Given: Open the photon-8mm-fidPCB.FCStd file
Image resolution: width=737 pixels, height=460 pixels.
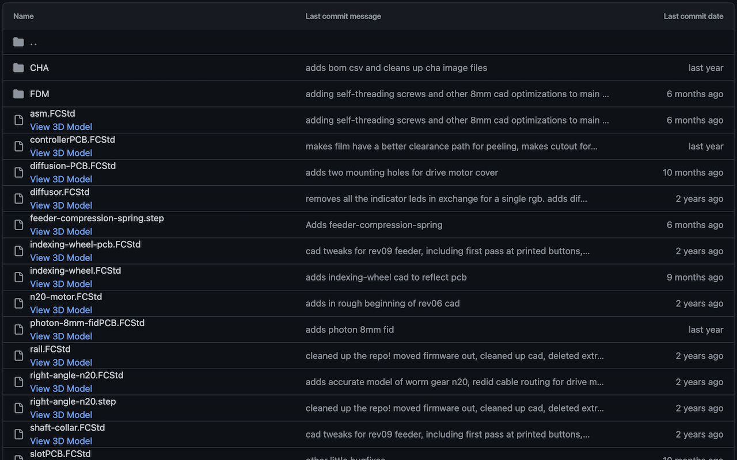Looking at the screenshot, I should click(86, 323).
